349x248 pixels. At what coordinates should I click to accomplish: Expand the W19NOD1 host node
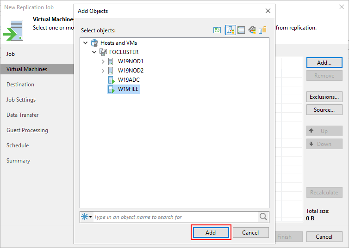tap(103, 61)
